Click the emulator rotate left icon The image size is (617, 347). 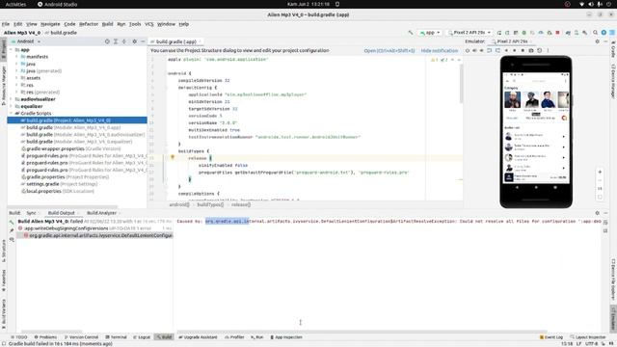coord(489,50)
